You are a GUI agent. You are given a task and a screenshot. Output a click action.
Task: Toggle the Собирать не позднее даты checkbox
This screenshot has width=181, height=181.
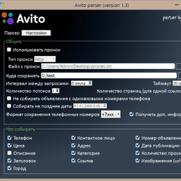click(x=9, y=106)
